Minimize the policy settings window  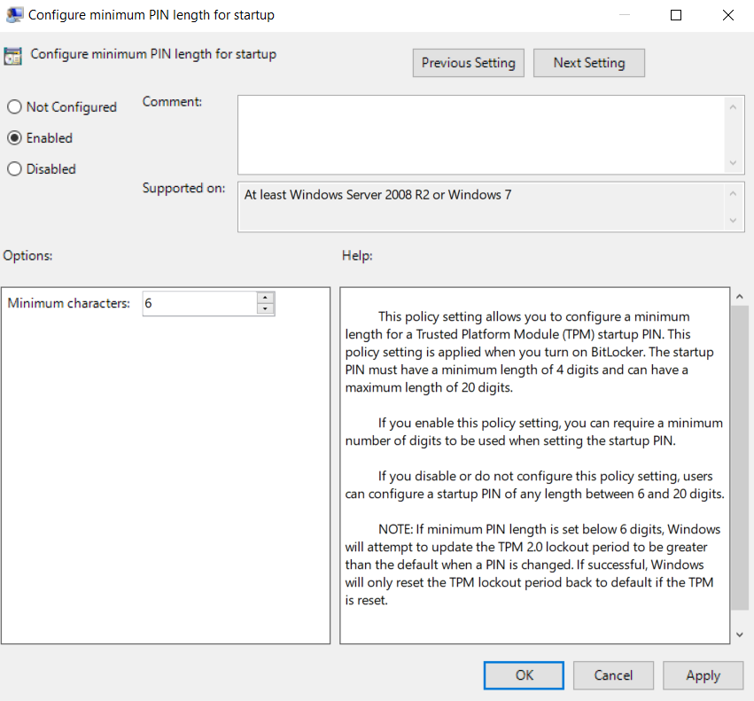click(x=623, y=15)
